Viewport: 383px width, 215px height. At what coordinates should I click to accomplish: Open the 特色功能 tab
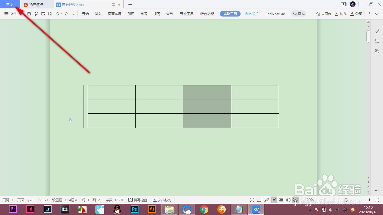(207, 14)
